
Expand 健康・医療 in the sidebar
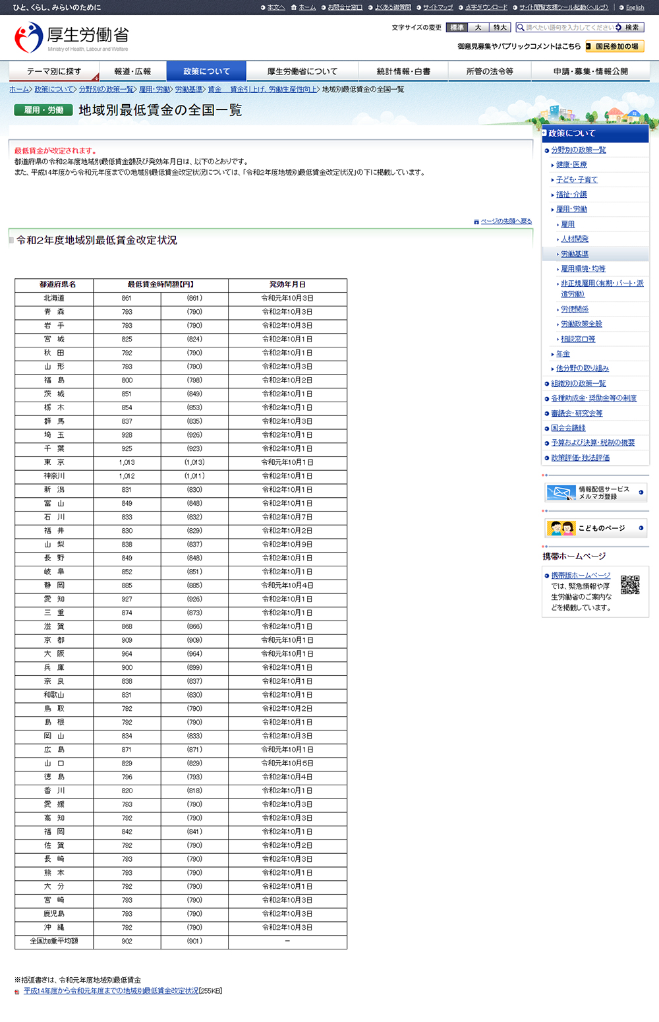click(x=572, y=165)
